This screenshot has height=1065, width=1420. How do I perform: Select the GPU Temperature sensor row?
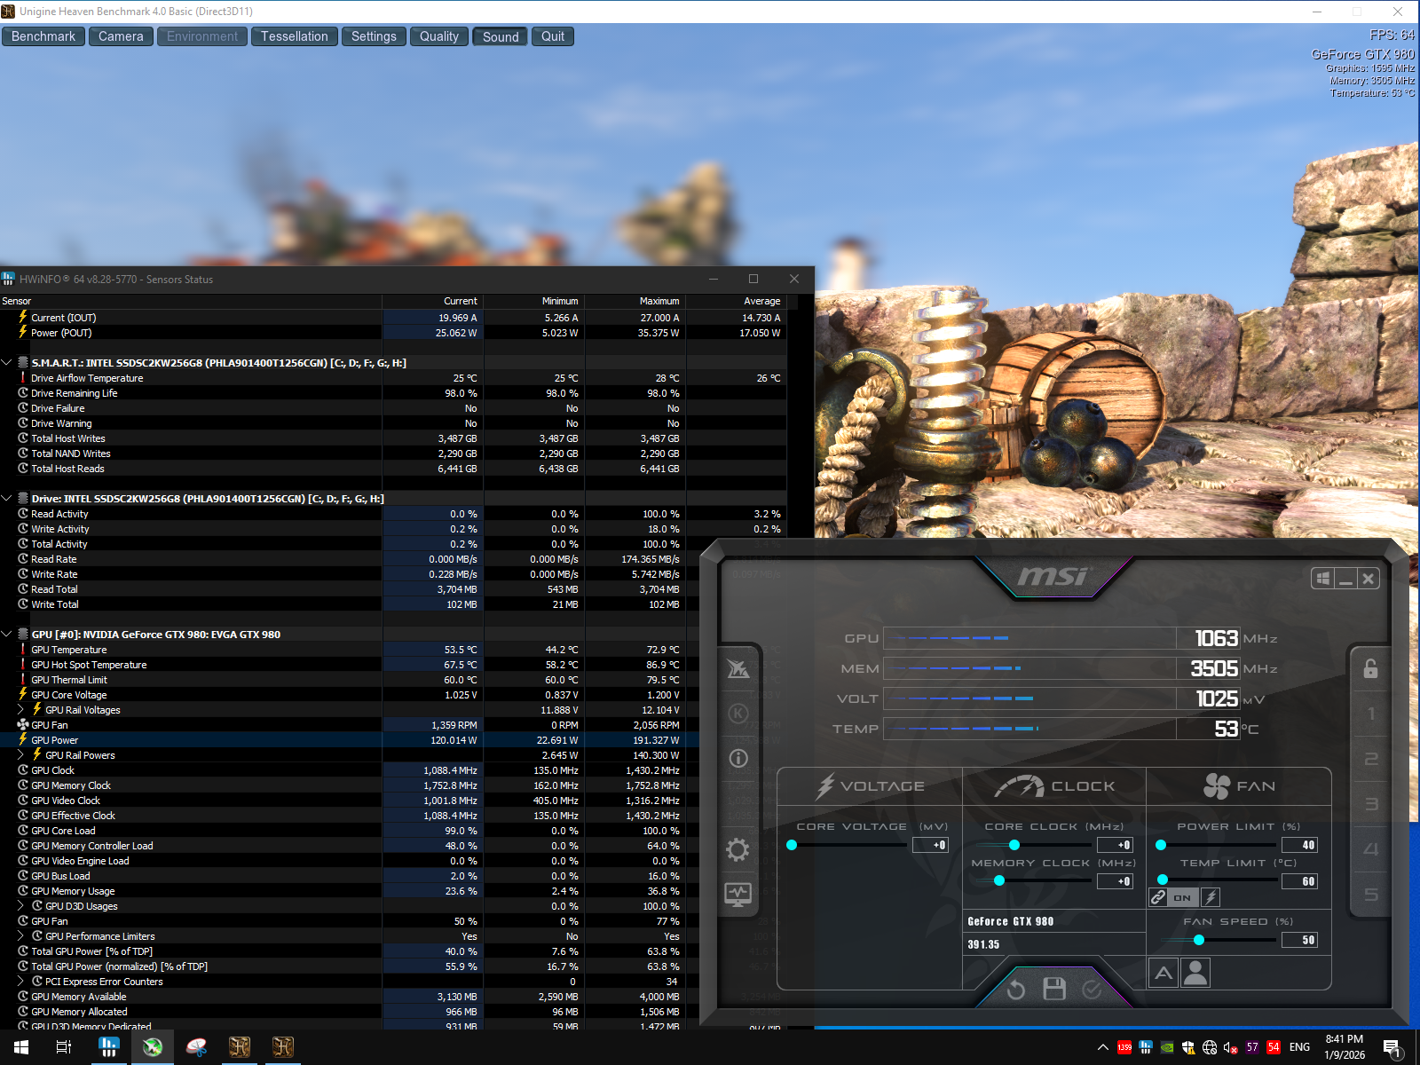393,650
